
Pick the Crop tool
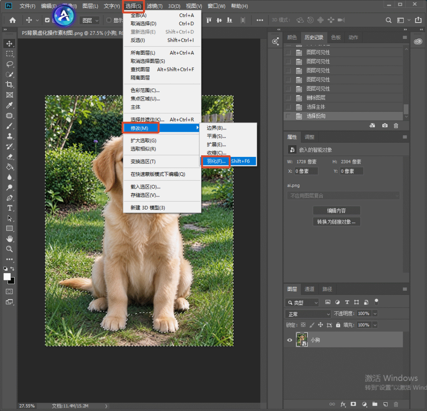coord(10,84)
